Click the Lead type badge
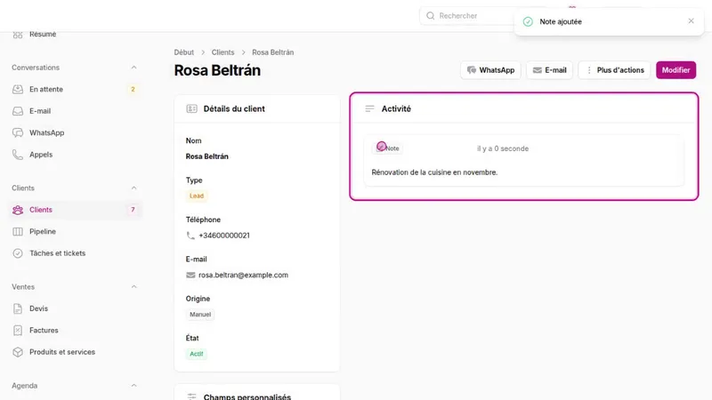The width and height of the screenshot is (712, 400). pos(196,196)
